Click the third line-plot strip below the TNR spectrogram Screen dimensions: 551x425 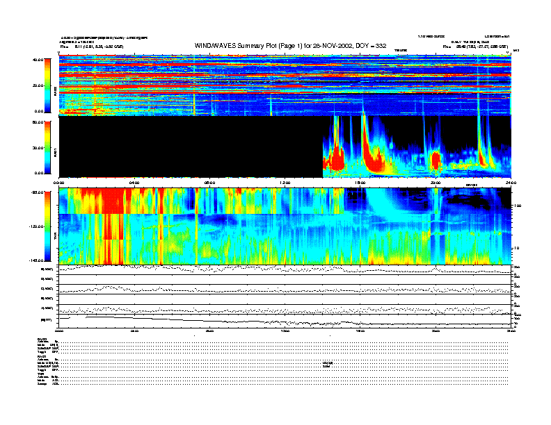point(285,289)
